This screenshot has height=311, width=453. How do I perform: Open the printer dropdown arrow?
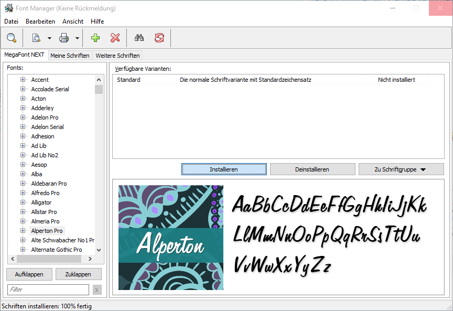click(x=77, y=38)
